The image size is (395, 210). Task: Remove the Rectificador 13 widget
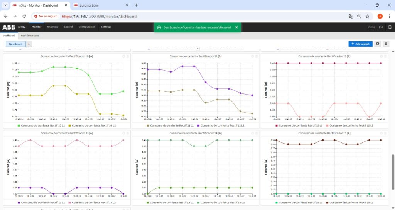click(127, 133)
